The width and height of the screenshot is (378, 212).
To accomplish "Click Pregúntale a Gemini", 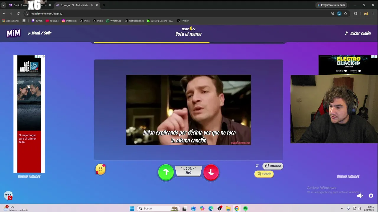I will coord(331,5).
